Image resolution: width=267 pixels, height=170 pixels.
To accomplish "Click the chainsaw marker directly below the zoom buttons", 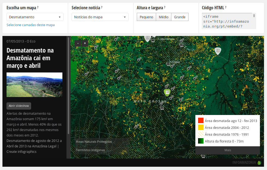I will pyautogui.click(x=96, y=47).
